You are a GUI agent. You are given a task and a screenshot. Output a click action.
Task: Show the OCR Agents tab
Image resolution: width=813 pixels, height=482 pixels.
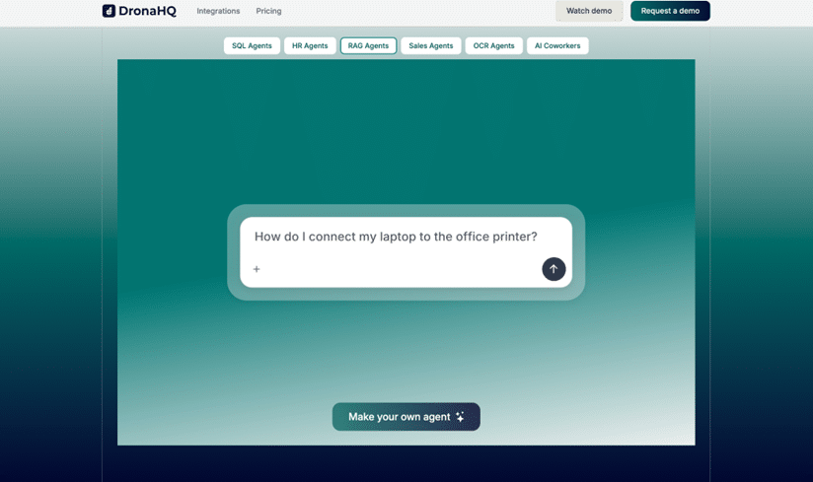(493, 45)
